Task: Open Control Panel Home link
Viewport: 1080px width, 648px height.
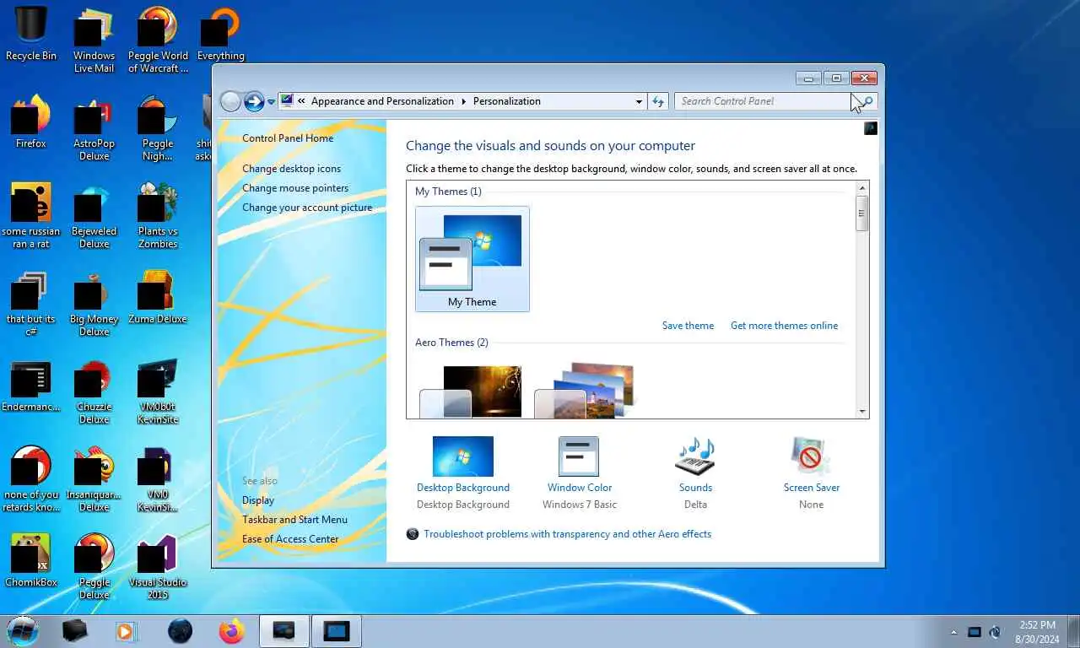Action: (288, 138)
